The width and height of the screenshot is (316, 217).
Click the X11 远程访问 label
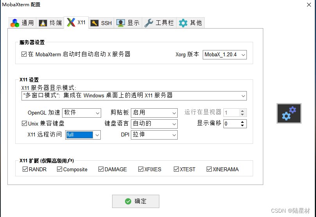pyautogui.click(x=45, y=135)
